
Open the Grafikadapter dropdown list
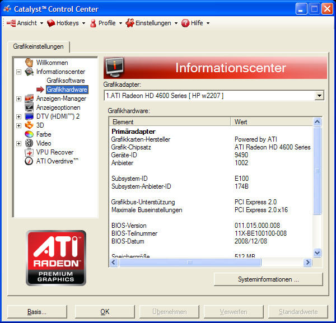tap(319, 96)
